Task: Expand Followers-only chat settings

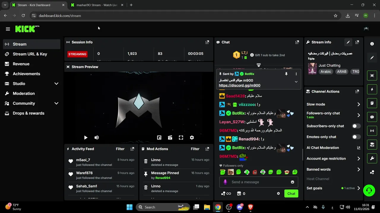Action: click(x=359, y=115)
